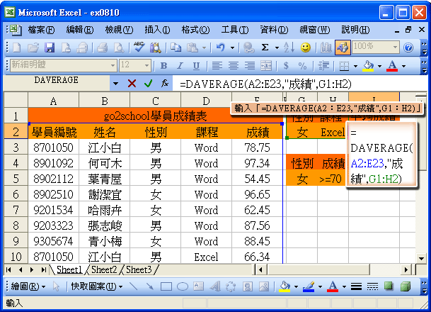Toggle Bold formatting button

pos(163,65)
